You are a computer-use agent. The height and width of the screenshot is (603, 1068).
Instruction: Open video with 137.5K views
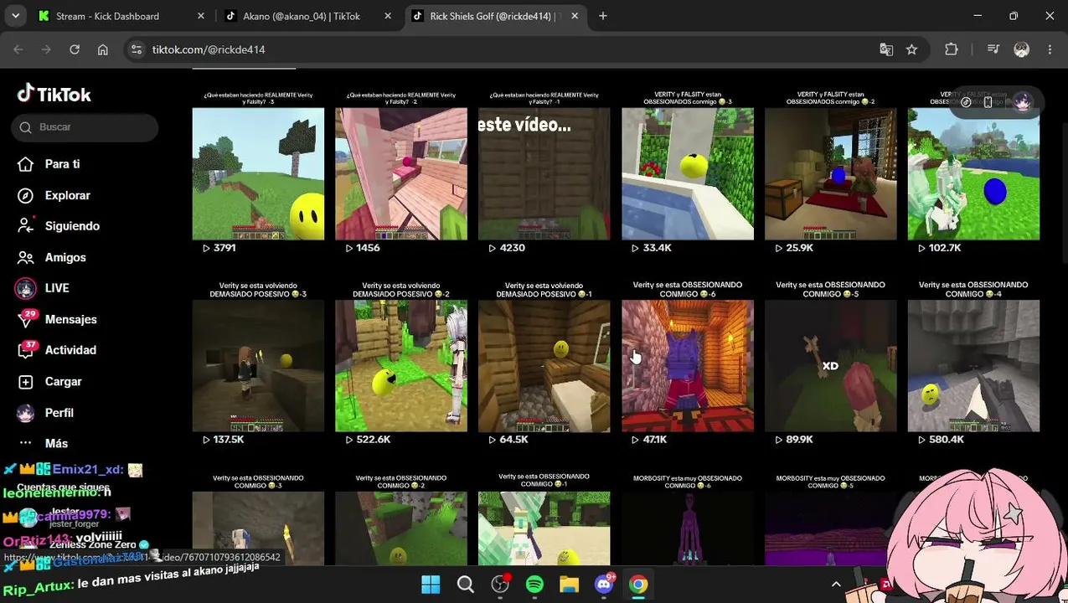point(258,366)
